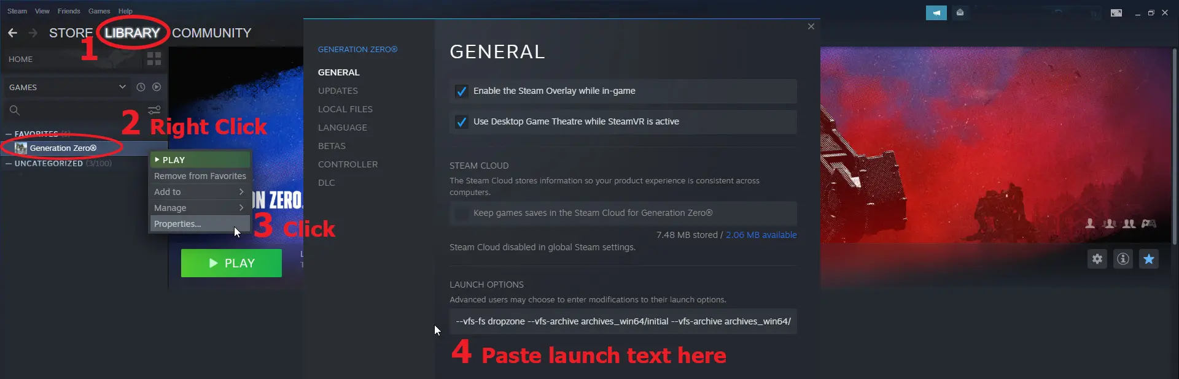The image size is (1179, 379).
Task: Open the GAMES collection dropdown
Action: click(x=67, y=87)
